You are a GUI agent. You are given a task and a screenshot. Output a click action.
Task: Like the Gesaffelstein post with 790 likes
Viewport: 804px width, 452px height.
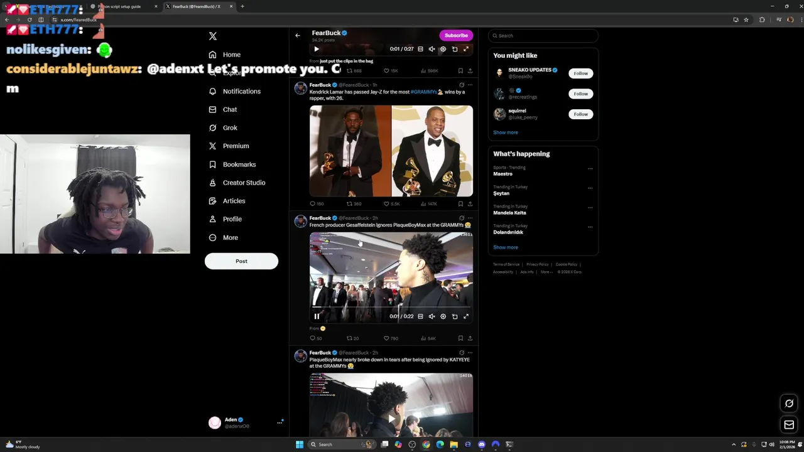pos(391,338)
